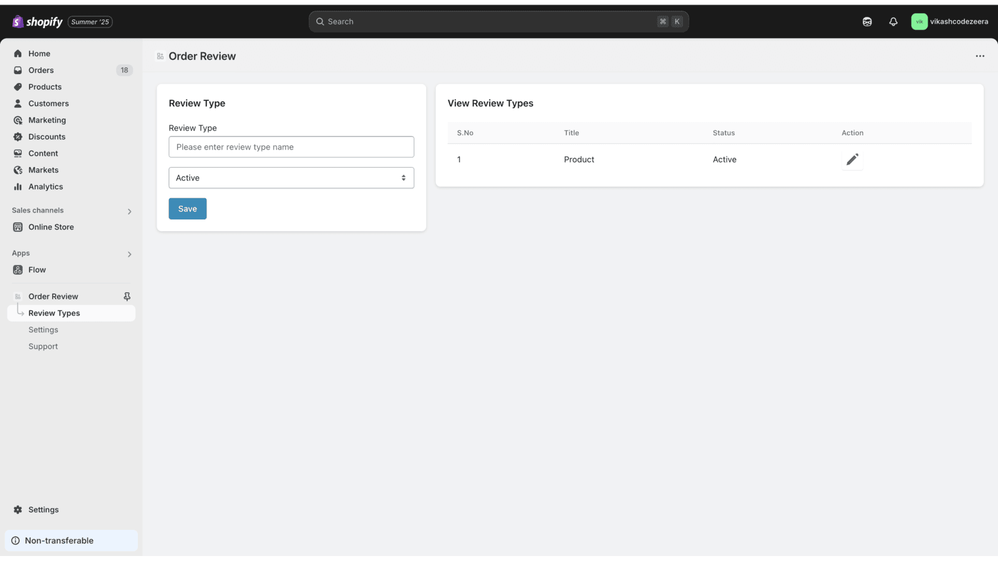
Task: Click the Non-transferable info banner
Action: pyautogui.click(x=71, y=541)
